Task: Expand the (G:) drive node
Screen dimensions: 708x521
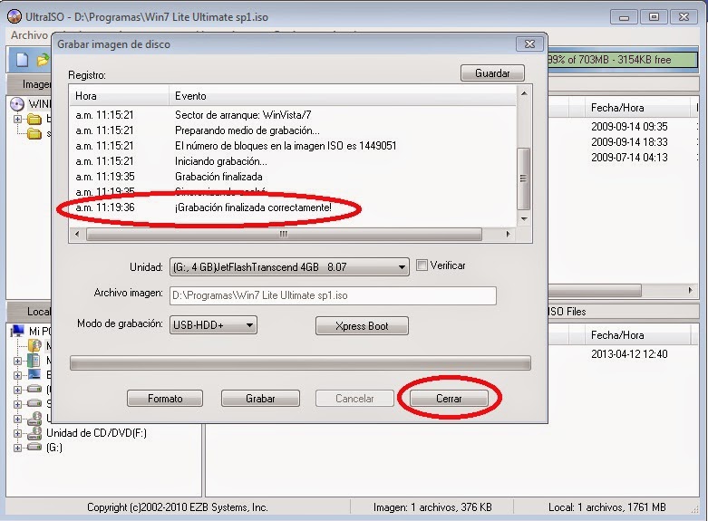Action: (x=17, y=448)
